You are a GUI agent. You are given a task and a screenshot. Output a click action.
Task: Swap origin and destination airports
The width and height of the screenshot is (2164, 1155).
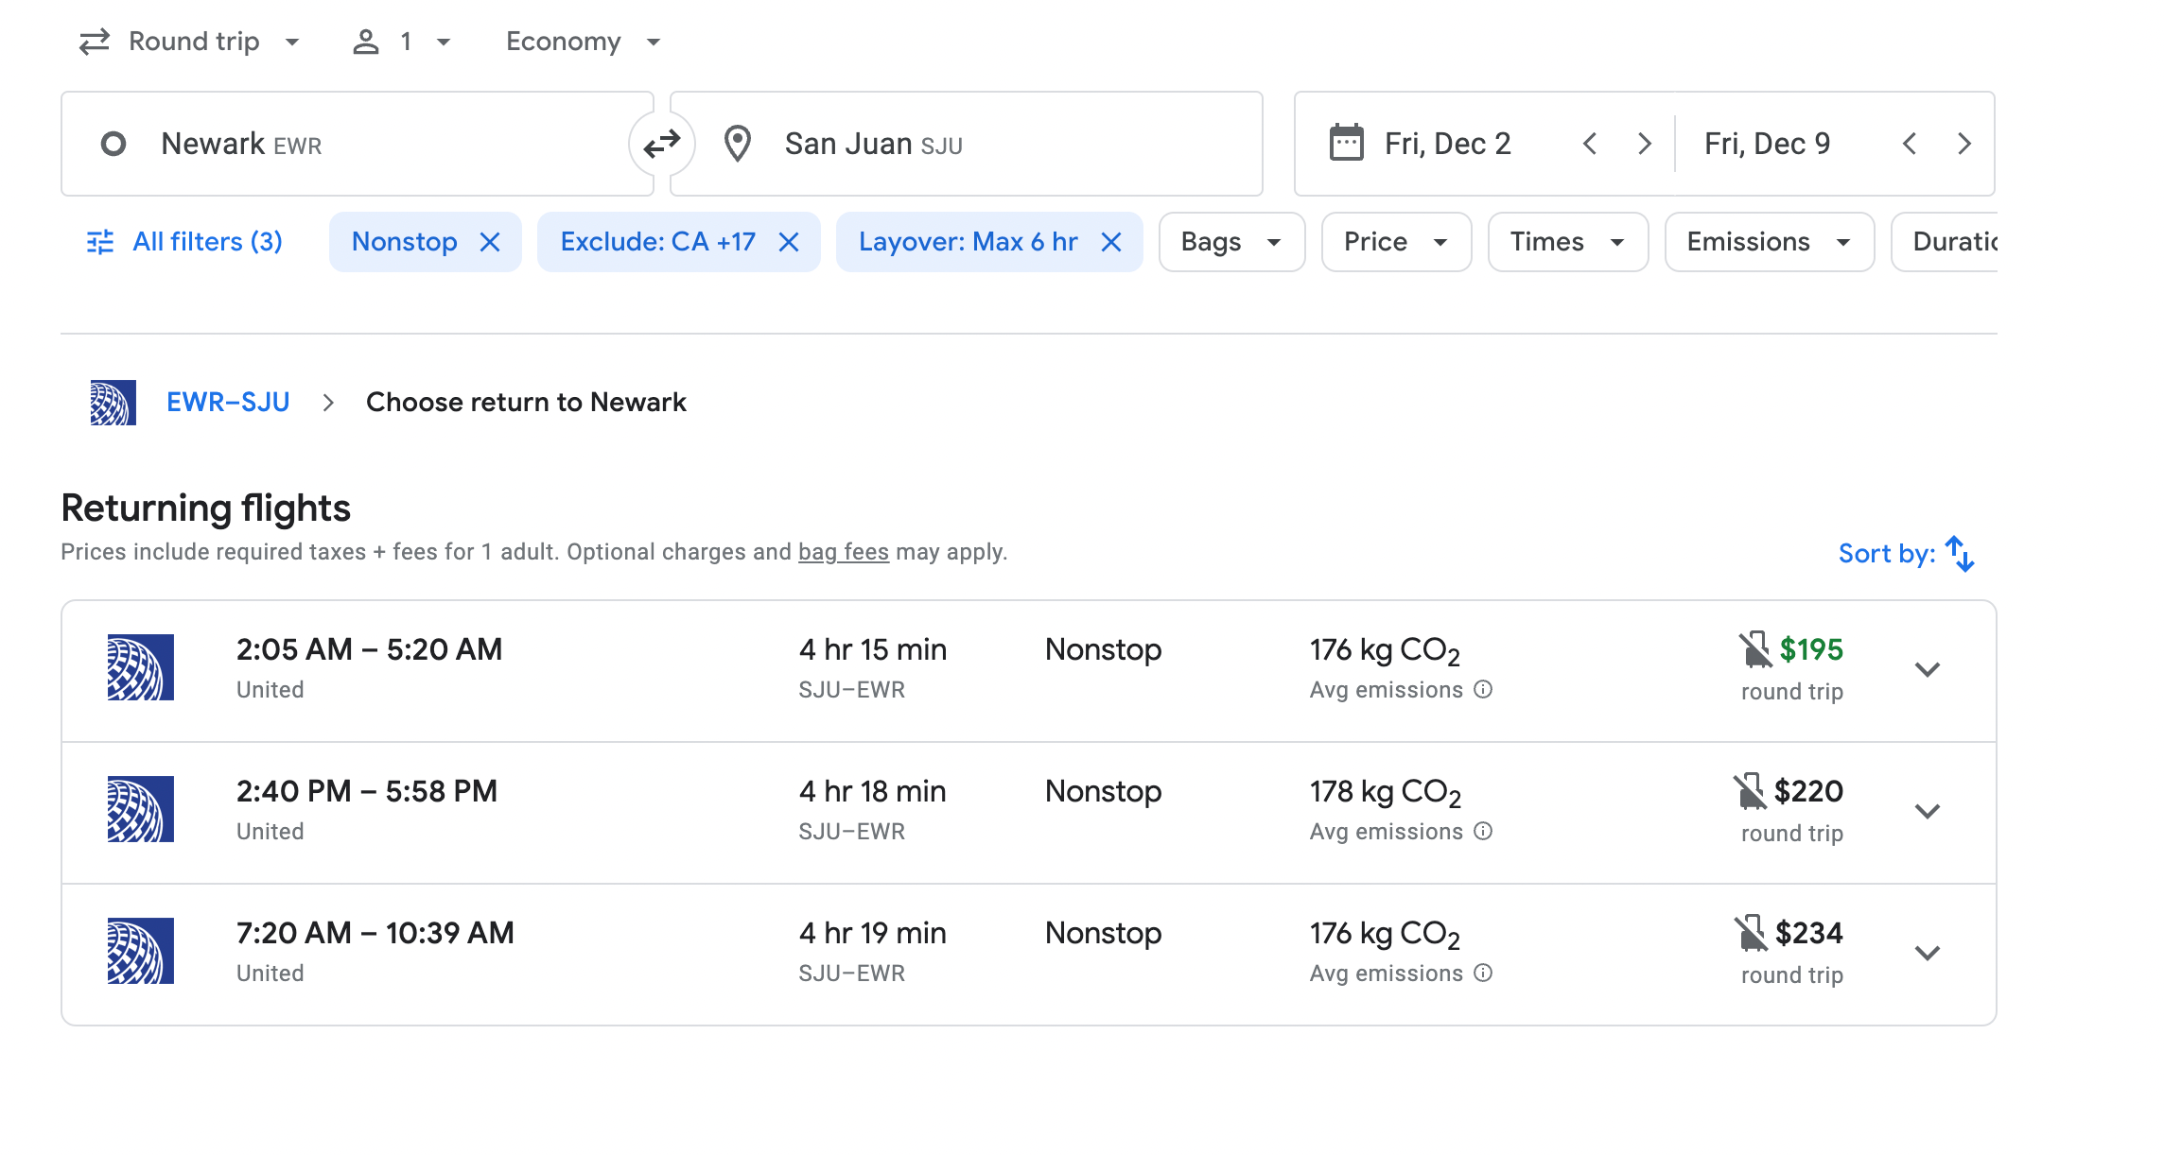[662, 144]
